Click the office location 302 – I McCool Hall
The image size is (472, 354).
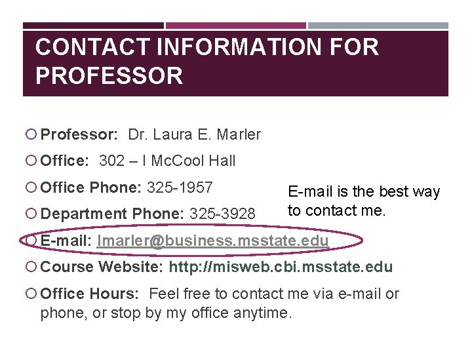click(x=167, y=161)
